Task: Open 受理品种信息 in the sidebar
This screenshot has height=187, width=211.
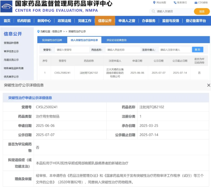Action: [x=11, y=43]
